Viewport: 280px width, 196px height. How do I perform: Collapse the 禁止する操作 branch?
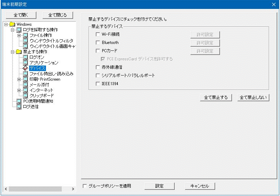[x=12, y=52]
